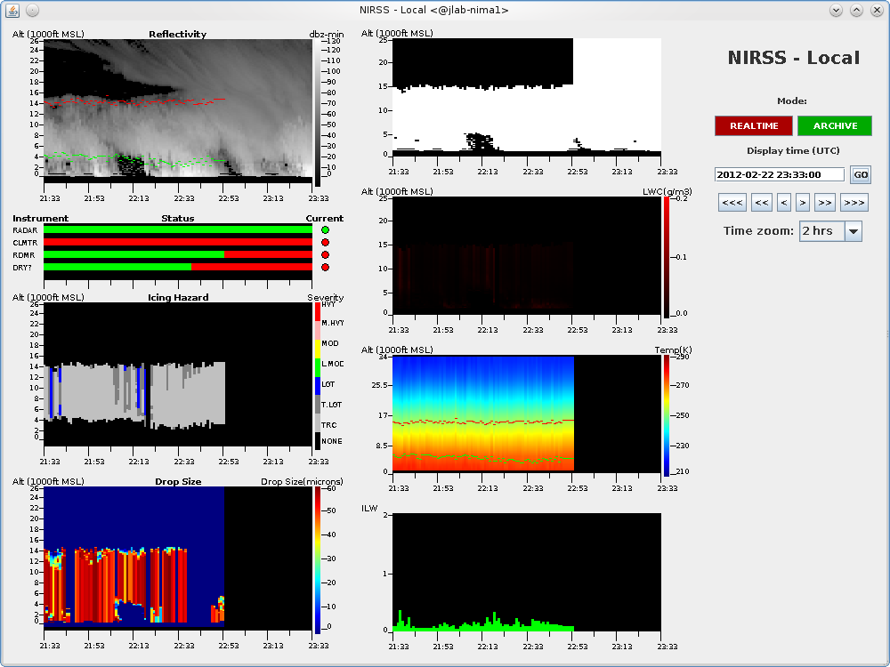Viewport: 890px width, 667px height.
Task: Jump forward with the >>> button
Action: [854, 203]
